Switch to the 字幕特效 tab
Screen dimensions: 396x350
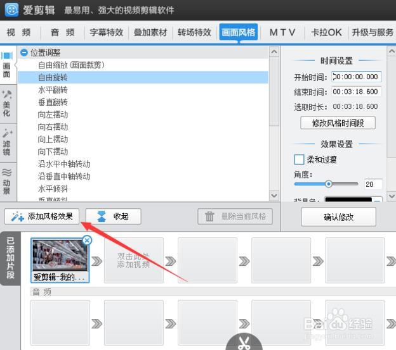[107, 32]
